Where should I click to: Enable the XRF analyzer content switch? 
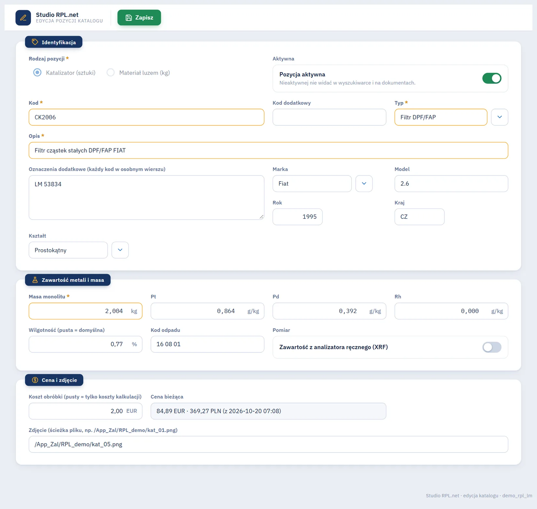[x=492, y=347]
